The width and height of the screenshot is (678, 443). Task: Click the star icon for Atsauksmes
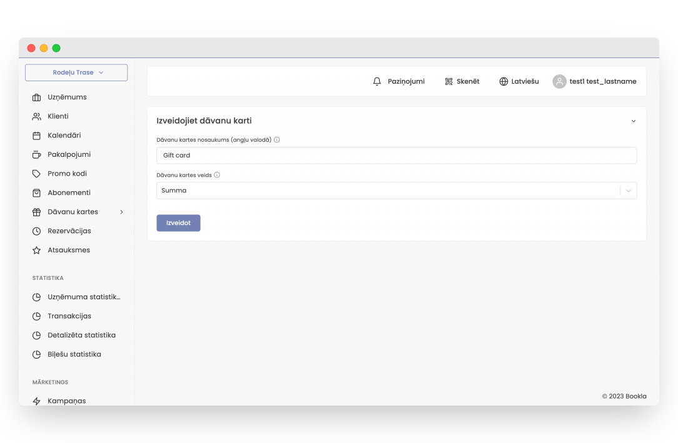[36, 250]
